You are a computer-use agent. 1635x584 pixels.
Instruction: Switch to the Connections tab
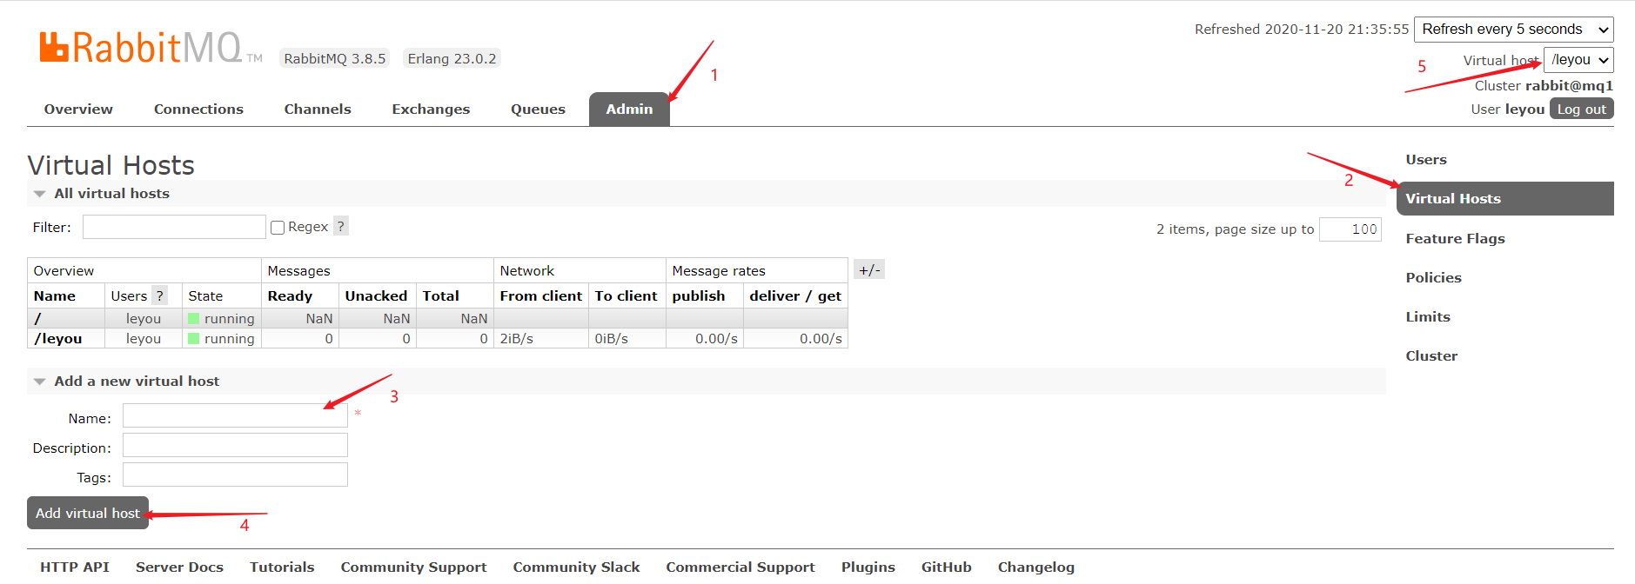click(x=198, y=109)
